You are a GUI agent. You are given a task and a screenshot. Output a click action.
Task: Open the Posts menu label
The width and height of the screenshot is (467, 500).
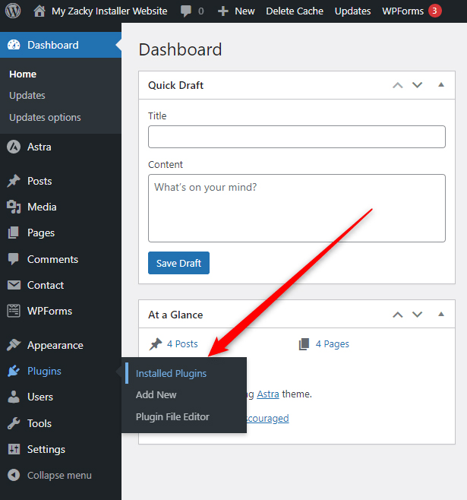click(x=39, y=181)
